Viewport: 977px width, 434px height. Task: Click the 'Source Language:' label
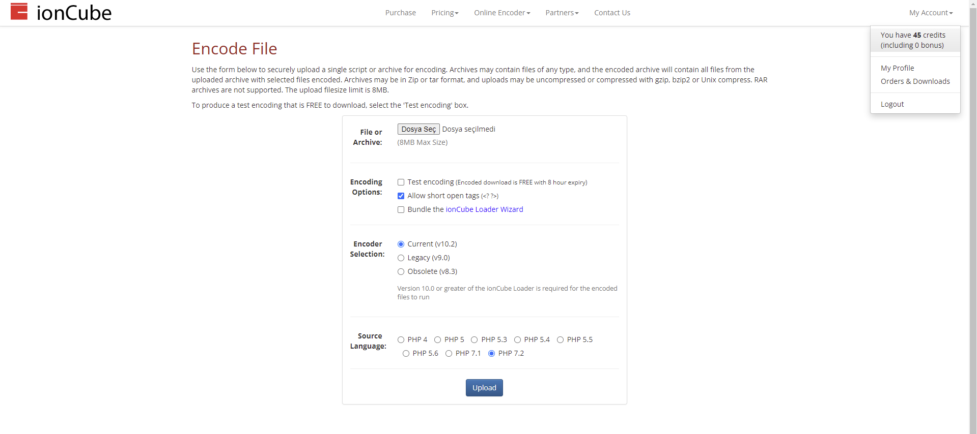coord(368,341)
